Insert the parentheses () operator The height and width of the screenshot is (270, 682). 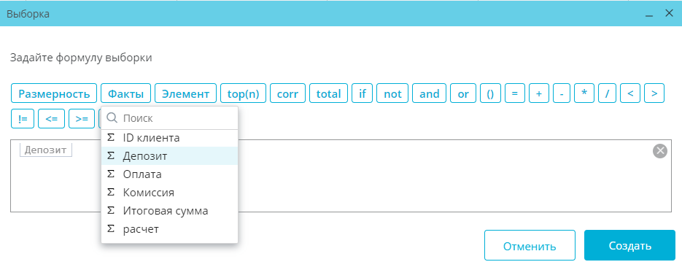coord(491,93)
